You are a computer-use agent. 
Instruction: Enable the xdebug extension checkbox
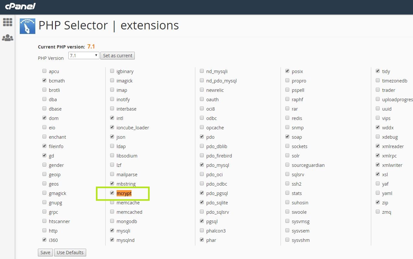pos(378,137)
